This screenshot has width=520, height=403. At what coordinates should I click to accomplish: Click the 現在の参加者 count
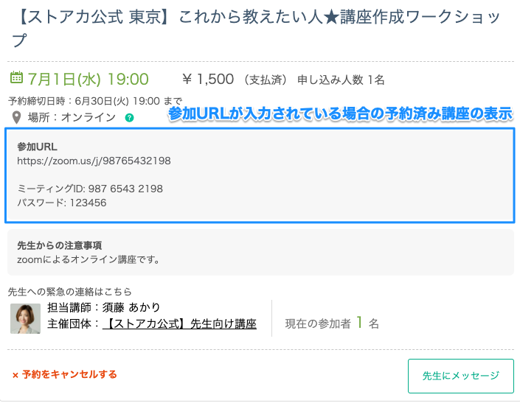332,323
